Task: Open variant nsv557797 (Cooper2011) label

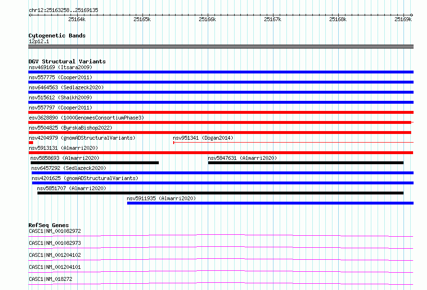Action: 60,108
